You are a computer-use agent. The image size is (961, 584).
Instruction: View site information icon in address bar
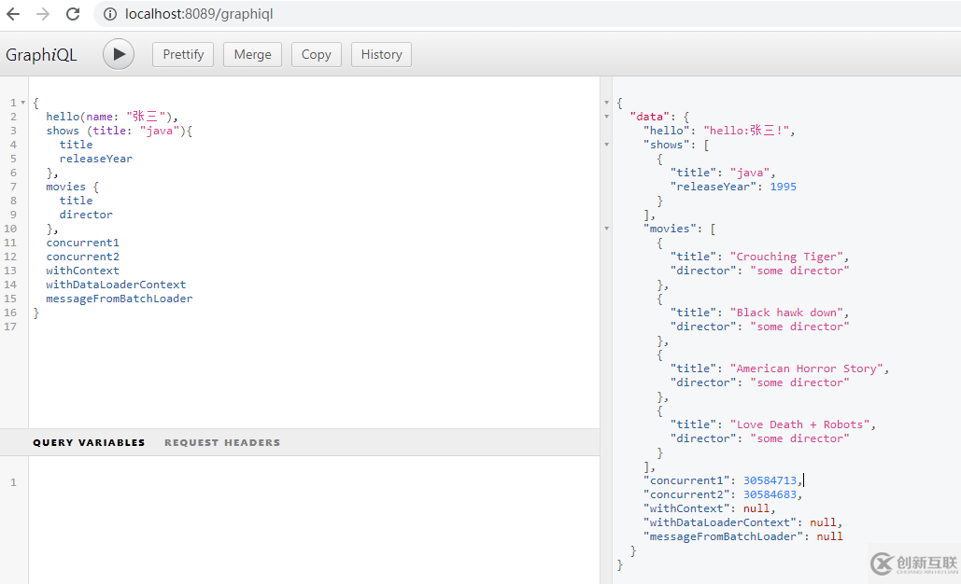pos(110,14)
